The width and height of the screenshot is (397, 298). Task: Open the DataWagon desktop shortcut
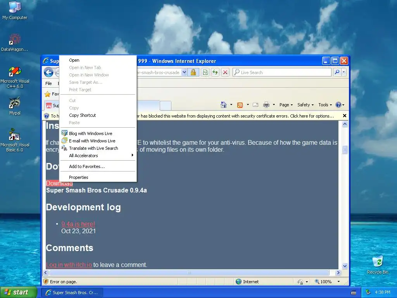(15, 42)
